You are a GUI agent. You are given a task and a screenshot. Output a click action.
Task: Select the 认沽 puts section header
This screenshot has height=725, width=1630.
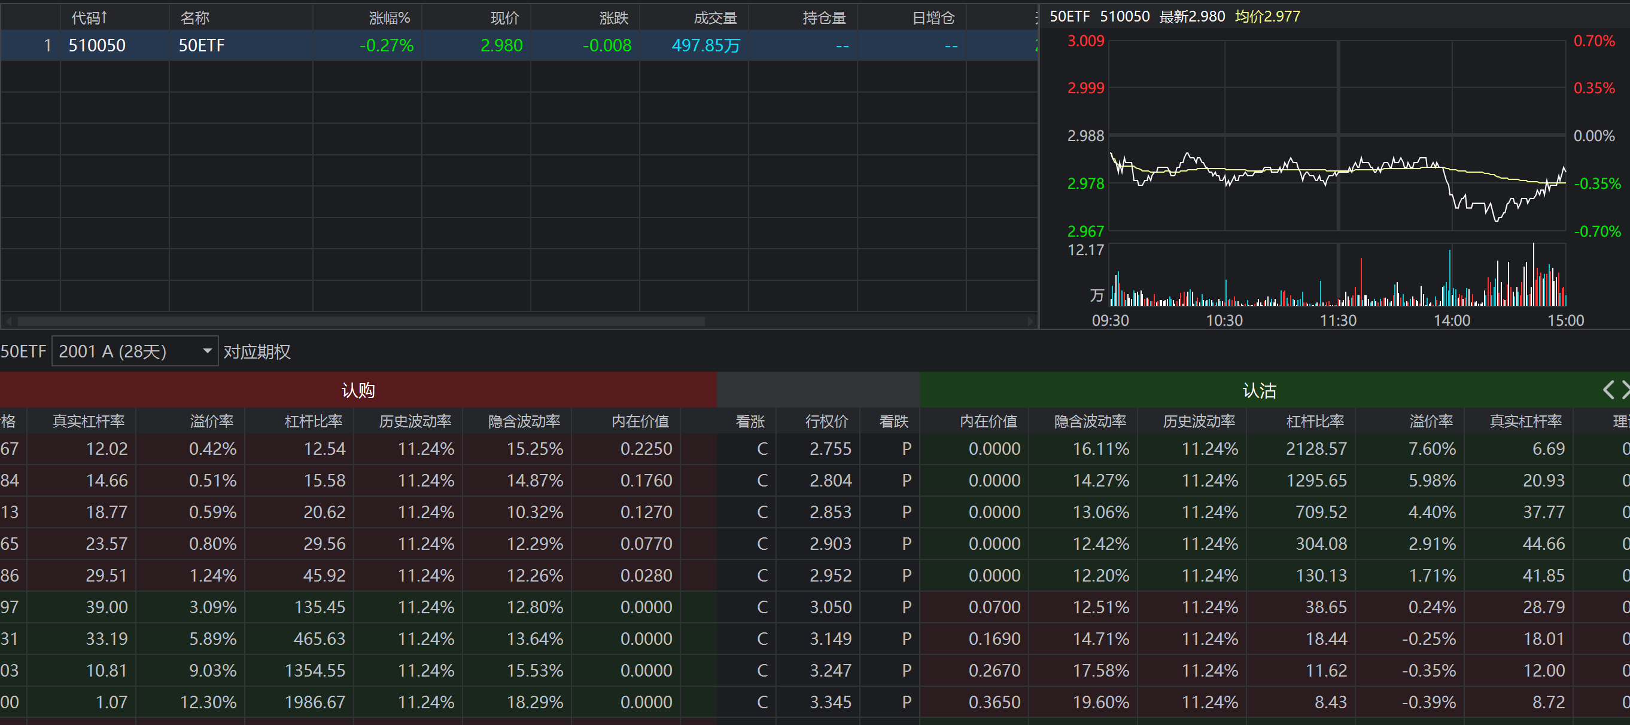1259,390
